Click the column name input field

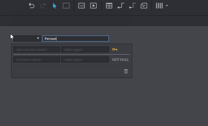tap(37, 60)
